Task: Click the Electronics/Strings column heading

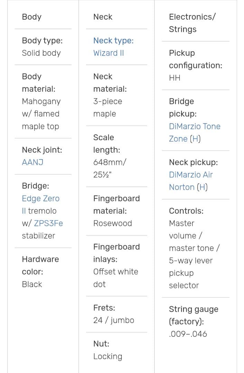Action: [192, 23]
